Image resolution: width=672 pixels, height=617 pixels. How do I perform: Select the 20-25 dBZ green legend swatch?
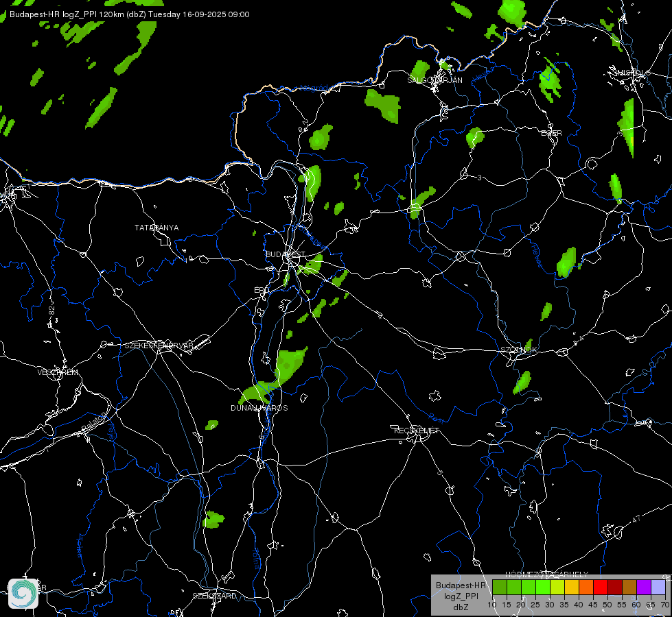529,587
